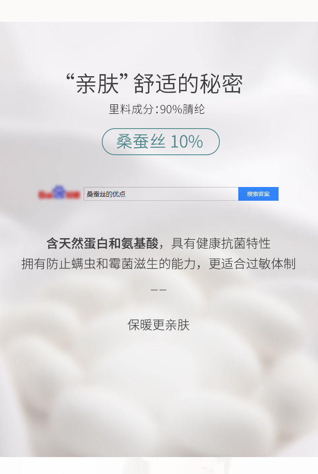This screenshot has width=318, height=474.
Task: Click bold text 含天然蛋白和氨基酸
Action: tap(102, 243)
